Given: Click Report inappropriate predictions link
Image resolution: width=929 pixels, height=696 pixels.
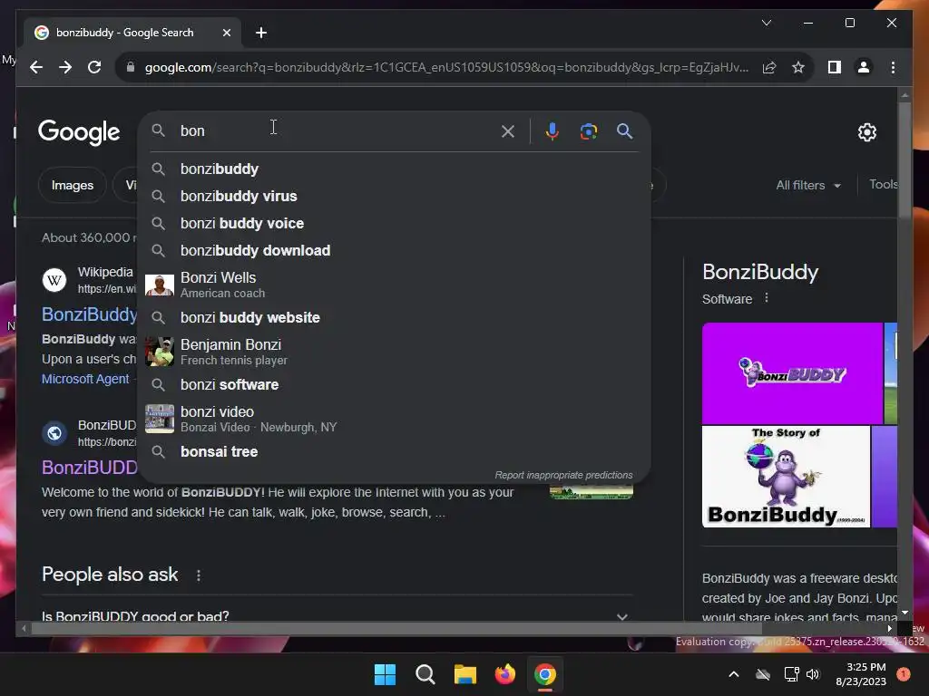Looking at the screenshot, I should 563,475.
